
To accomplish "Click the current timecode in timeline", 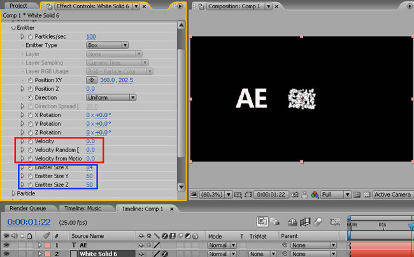I will 29,221.
